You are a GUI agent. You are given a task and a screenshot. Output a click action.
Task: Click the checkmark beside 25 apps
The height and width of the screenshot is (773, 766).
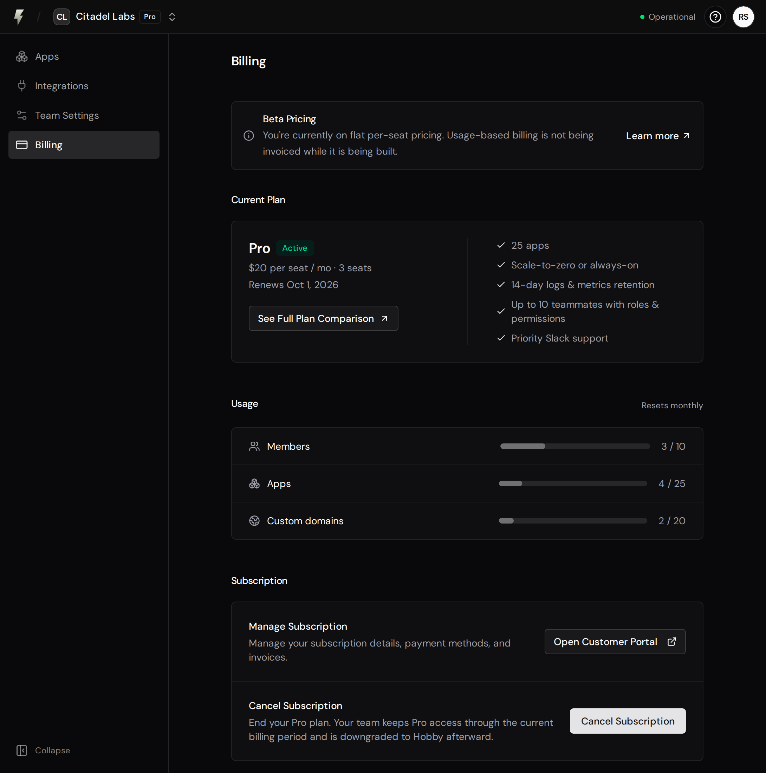pyautogui.click(x=501, y=245)
